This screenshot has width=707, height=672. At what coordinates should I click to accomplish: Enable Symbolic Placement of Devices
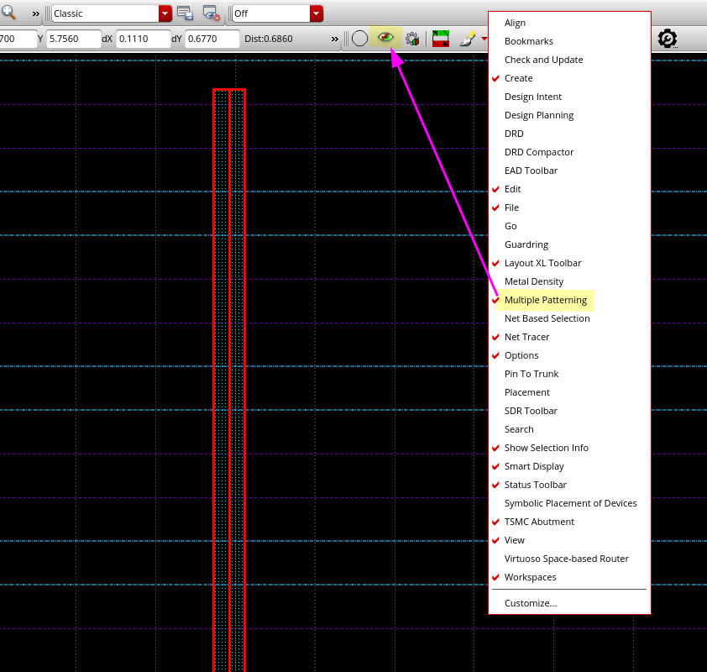coord(570,503)
